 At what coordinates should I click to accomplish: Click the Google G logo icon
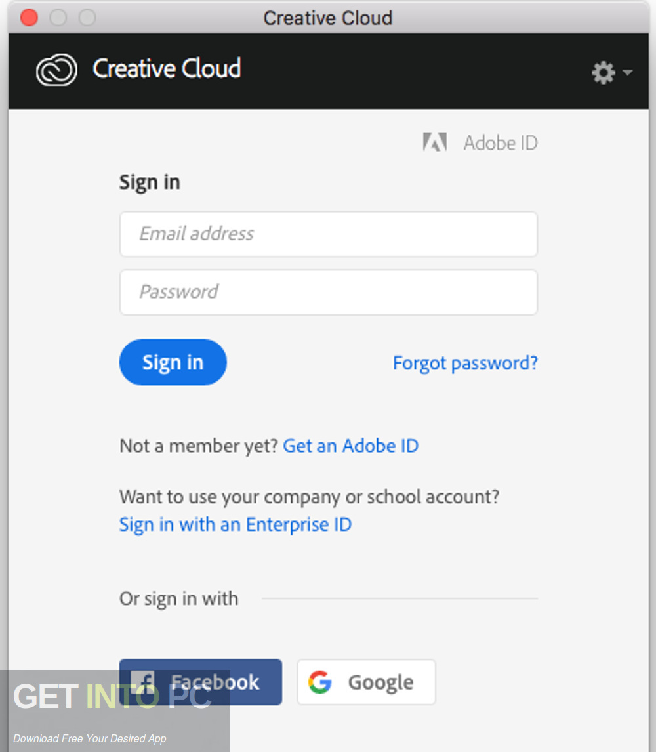[320, 682]
